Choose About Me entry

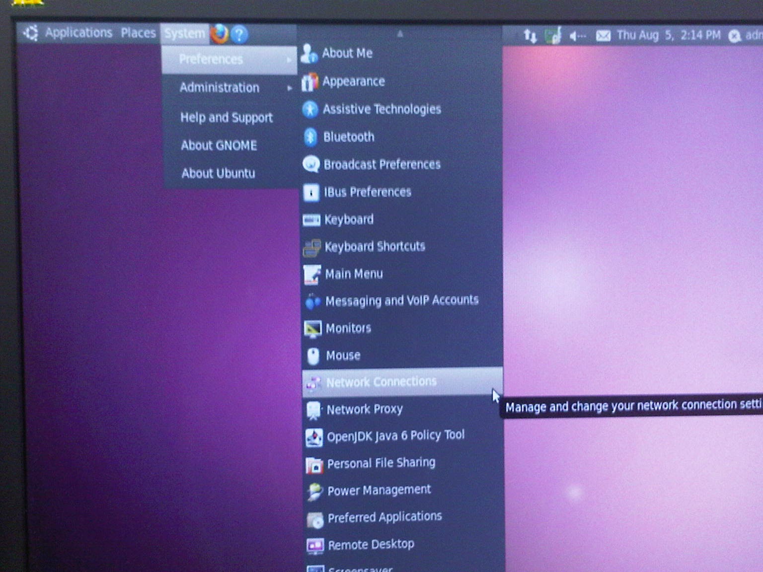[400, 53]
